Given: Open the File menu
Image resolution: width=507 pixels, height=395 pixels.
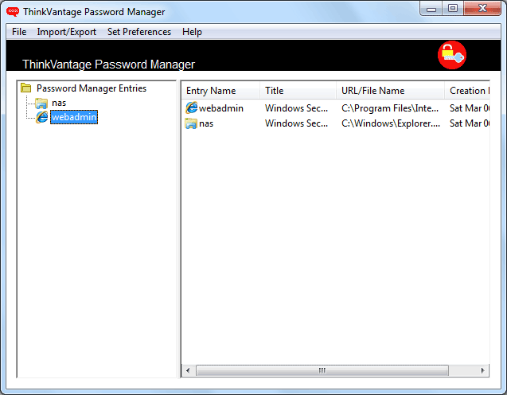Looking at the screenshot, I should coord(19,32).
